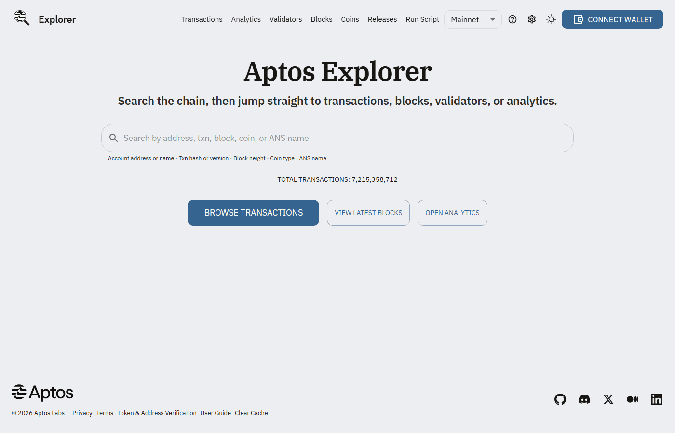
Task: Open Token & Address Verification link
Action: [x=157, y=413]
